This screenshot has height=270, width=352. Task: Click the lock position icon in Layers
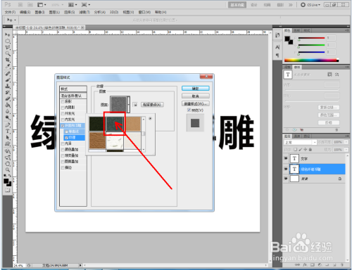[x=305, y=149]
